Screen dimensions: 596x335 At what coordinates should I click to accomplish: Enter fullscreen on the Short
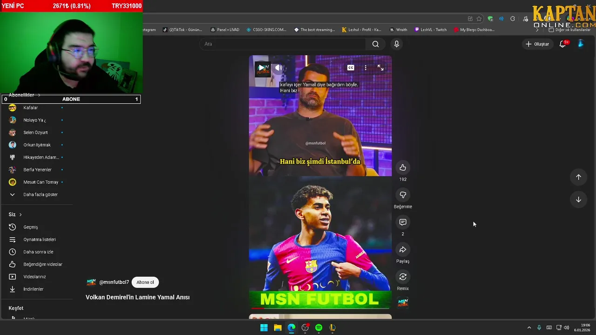tap(380, 68)
